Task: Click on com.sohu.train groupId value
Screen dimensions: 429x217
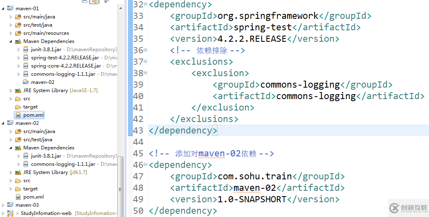Action: pyautogui.click(x=255, y=176)
